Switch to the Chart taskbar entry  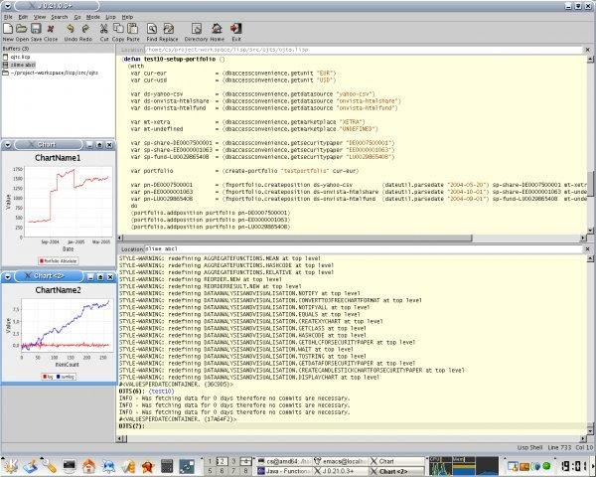(x=396, y=461)
